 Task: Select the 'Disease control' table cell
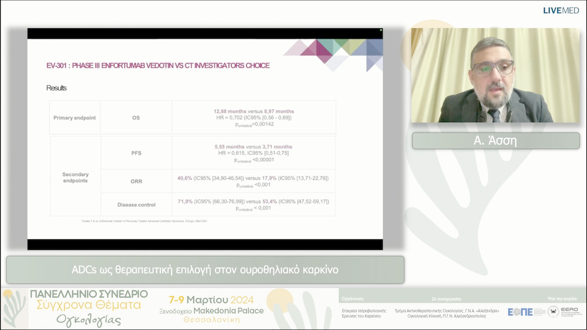136,205
